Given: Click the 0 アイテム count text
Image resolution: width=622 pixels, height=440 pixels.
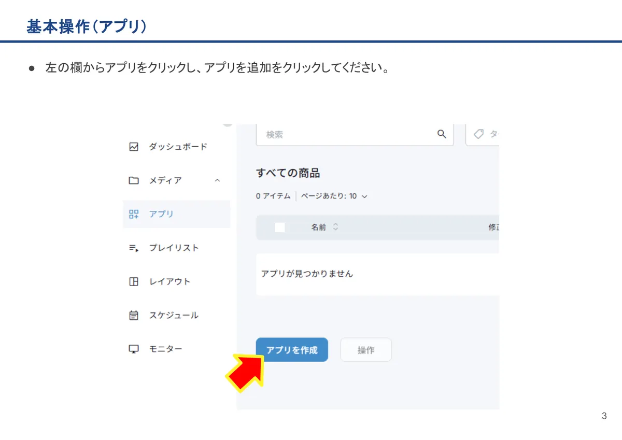Looking at the screenshot, I should coord(273,196).
